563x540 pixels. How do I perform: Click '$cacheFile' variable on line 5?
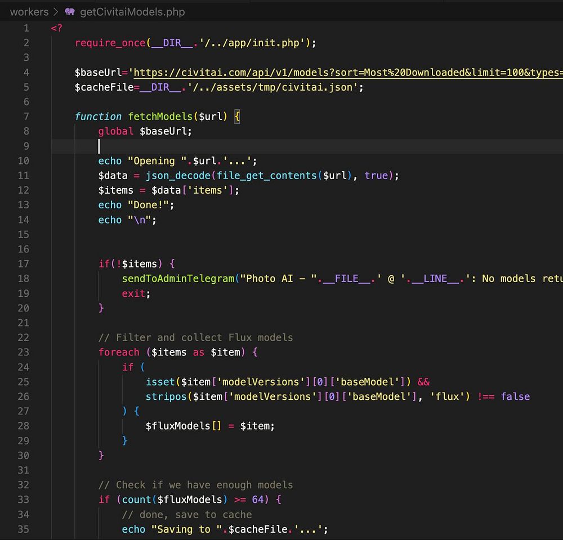104,87
